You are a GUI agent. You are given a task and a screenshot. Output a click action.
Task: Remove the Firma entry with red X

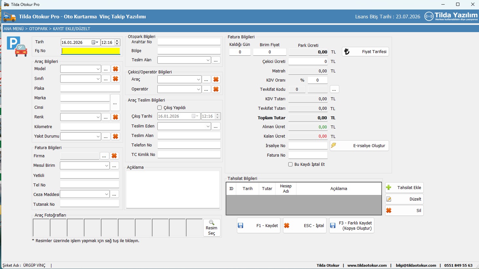[114, 156]
